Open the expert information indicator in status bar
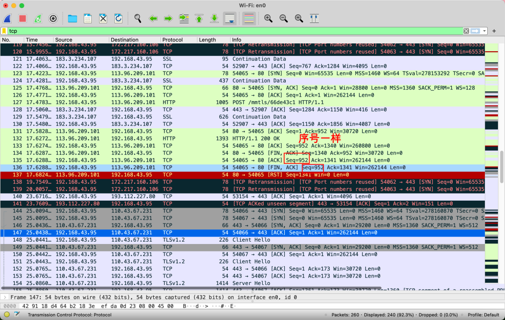 point(7,315)
